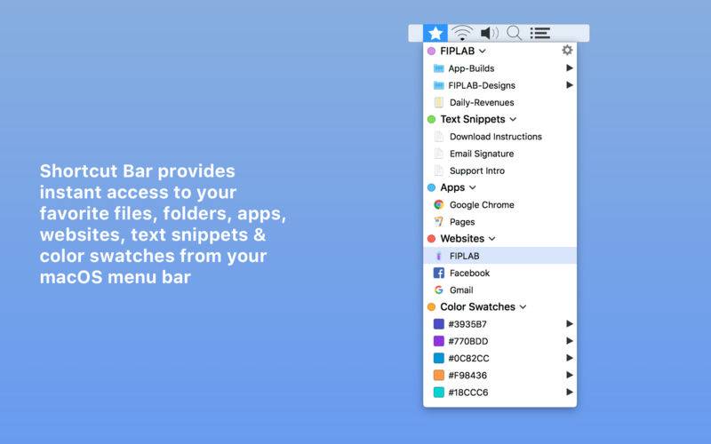Open the highlighted FIPLAB website entry
This screenshot has height=444, width=711.
499,256
